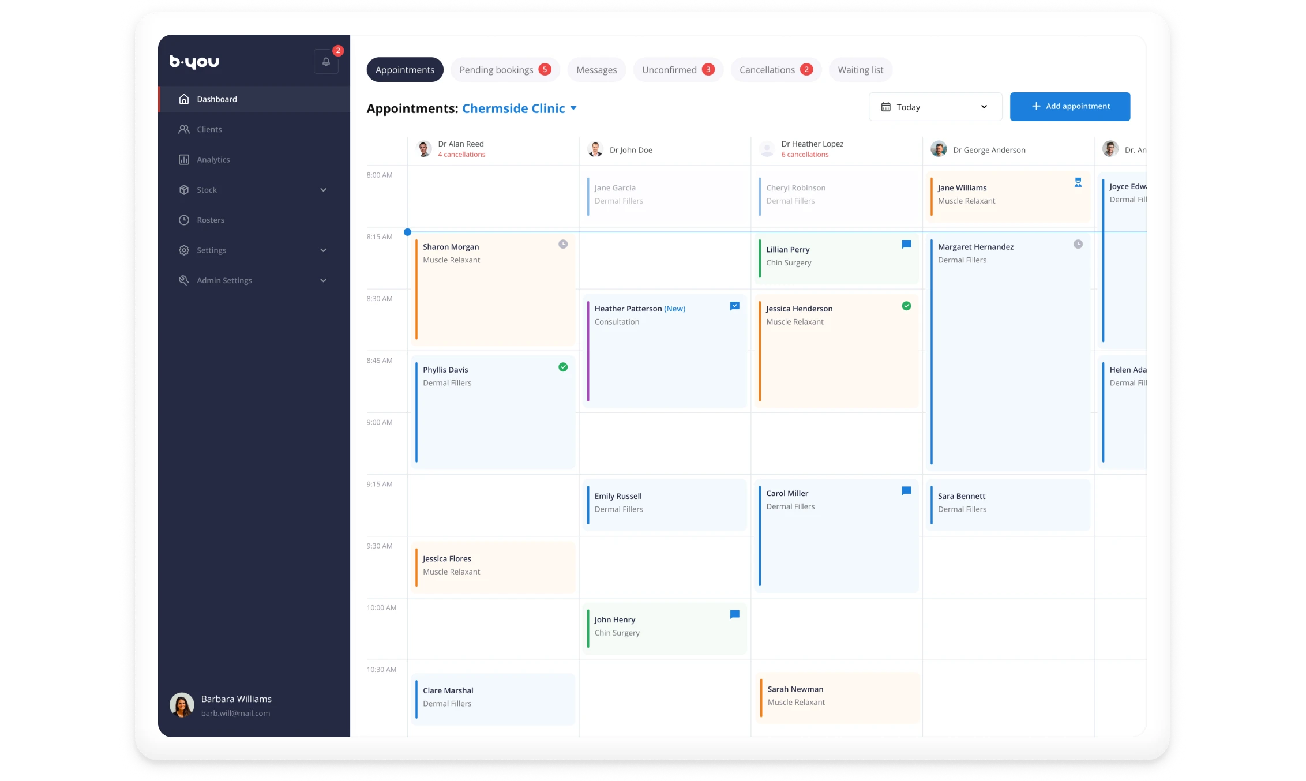The width and height of the screenshot is (1306, 781).
Task: Open the notifications bell icon
Action: 326,62
